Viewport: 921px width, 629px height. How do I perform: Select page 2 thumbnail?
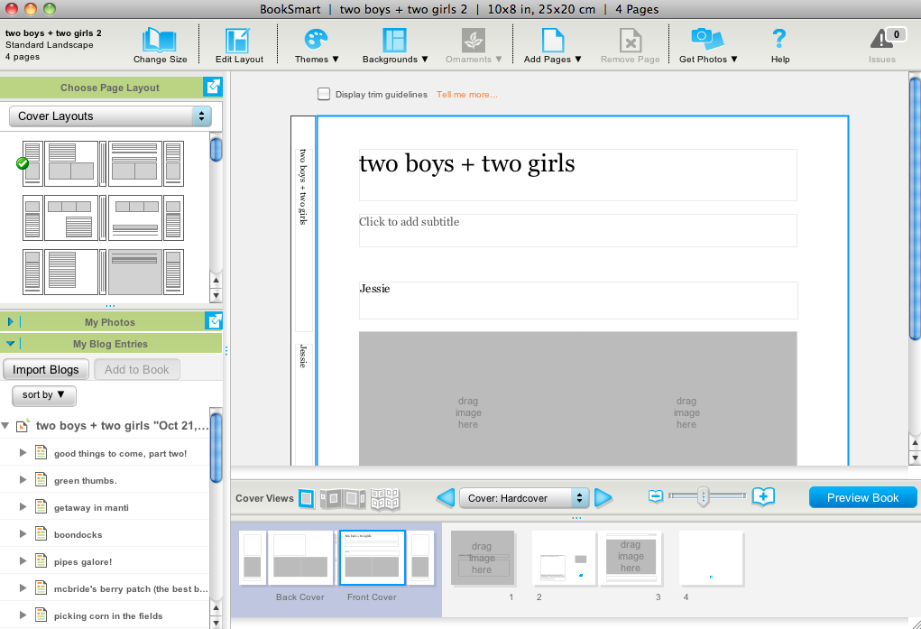[564, 558]
